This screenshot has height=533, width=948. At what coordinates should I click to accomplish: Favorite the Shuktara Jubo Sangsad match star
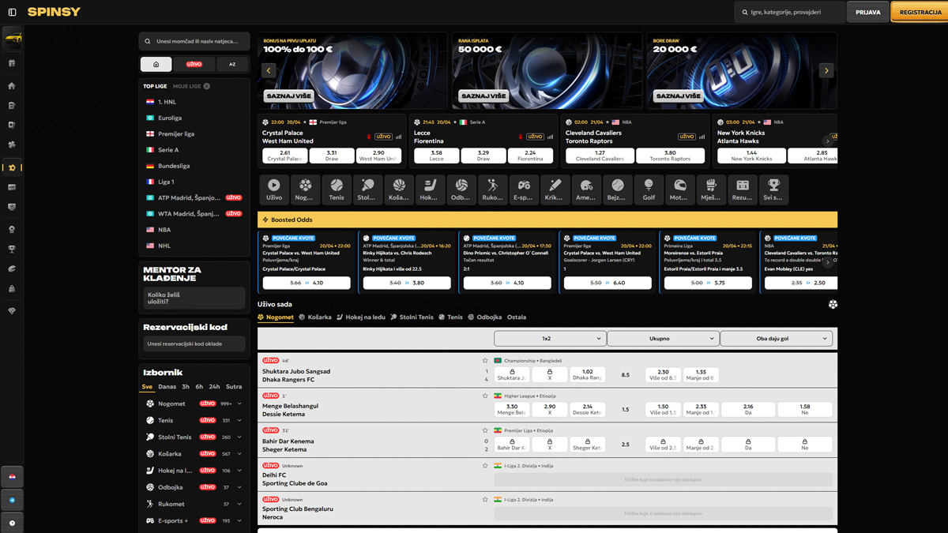(x=485, y=361)
